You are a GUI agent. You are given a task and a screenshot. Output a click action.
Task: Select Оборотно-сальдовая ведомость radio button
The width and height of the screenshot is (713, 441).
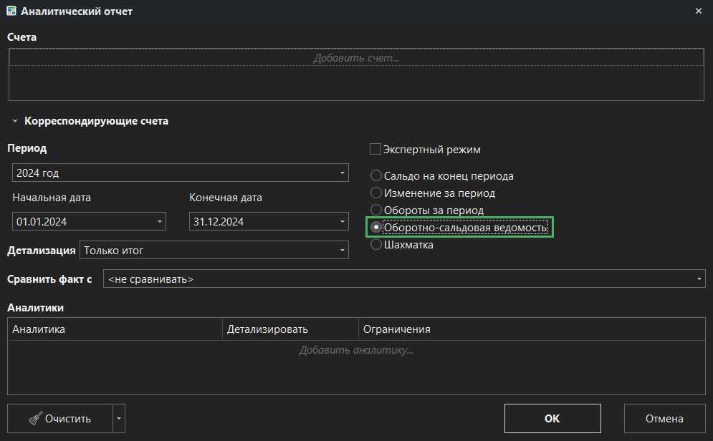[375, 228]
